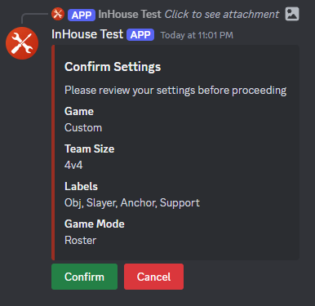
Task: Open the InHouse Test bot avatar
Action: coord(22,43)
